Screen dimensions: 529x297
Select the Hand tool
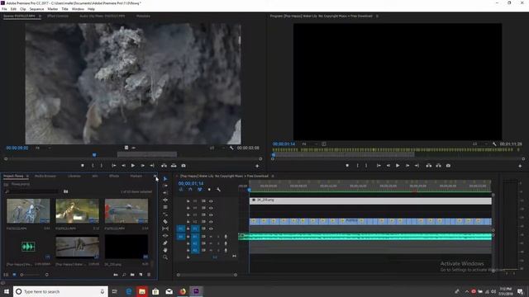pyautogui.click(x=165, y=250)
